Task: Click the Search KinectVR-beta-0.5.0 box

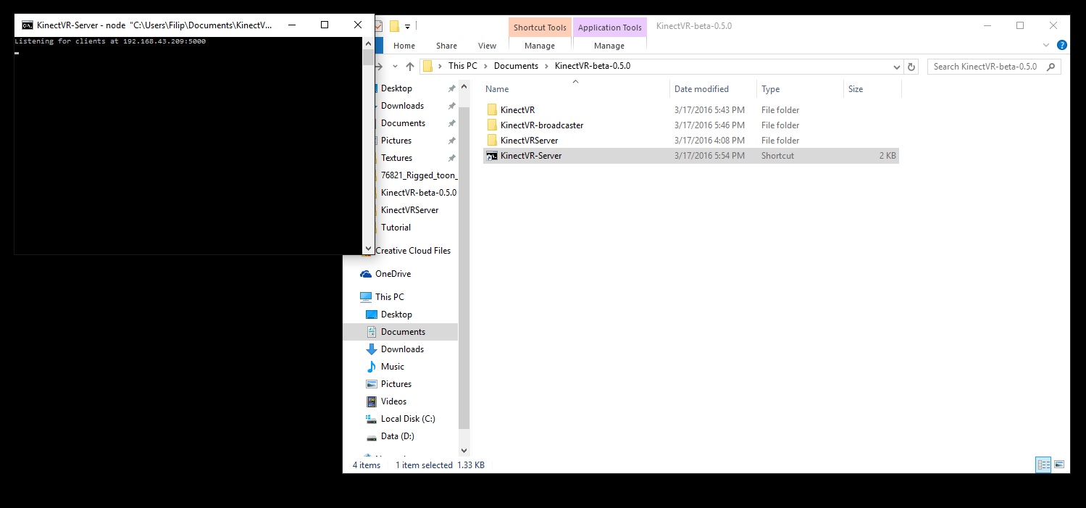Action: pyautogui.click(x=985, y=67)
